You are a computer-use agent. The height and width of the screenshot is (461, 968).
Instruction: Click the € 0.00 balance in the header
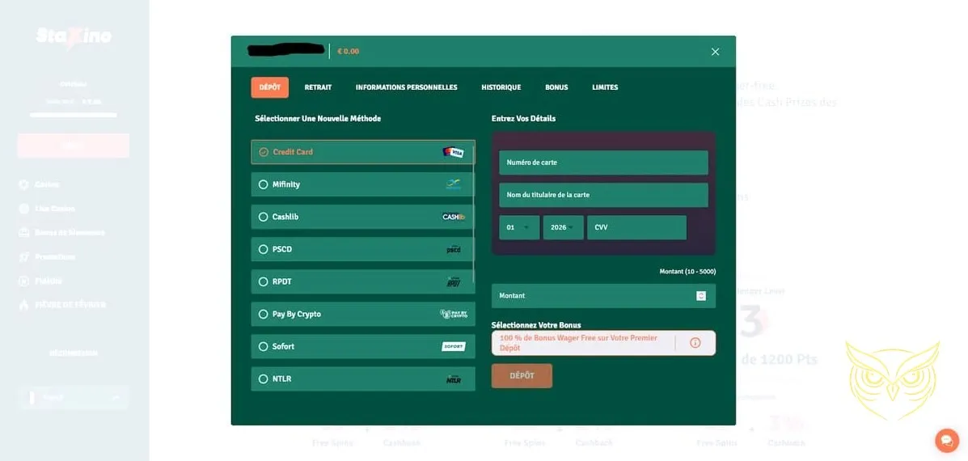[x=349, y=51]
